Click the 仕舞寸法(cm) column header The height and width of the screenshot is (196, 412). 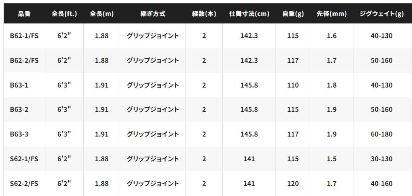point(249,14)
